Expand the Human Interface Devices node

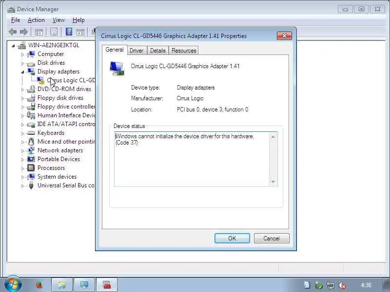click(x=22, y=116)
